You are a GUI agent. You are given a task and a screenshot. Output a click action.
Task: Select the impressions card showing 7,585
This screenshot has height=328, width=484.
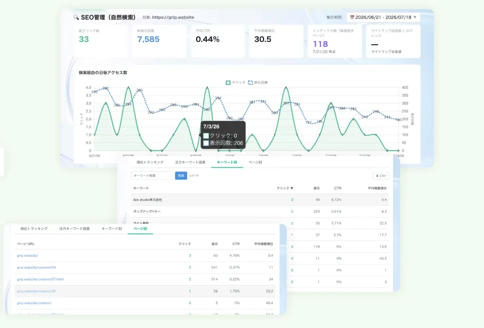pyautogui.click(x=159, y=41)
